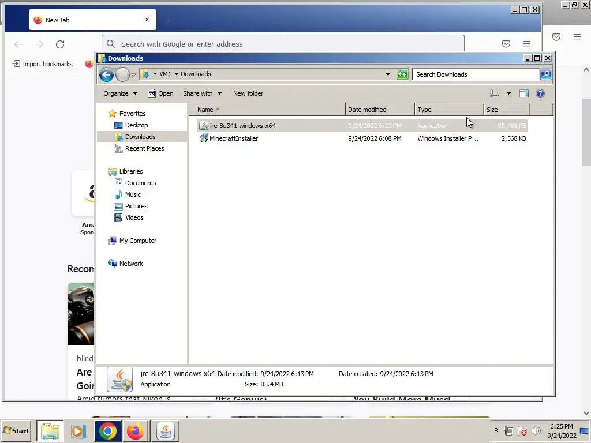Click Firefox address search bar
This screenshot has height=443, width=591.
(x=283, y=43)
